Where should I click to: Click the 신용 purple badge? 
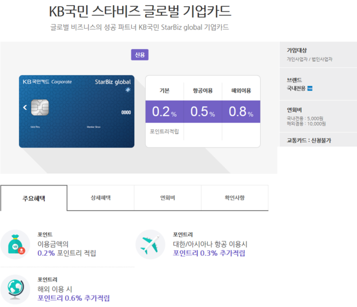[139, 55]
